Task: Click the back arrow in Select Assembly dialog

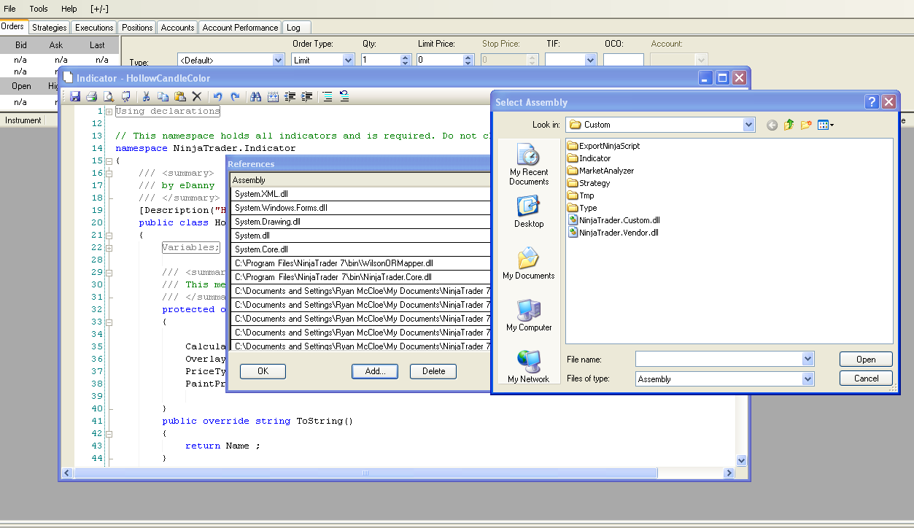Action: pyautogui.click(x=772, y=125)
